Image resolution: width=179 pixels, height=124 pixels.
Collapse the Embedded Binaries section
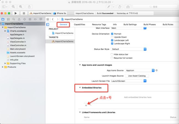tap(80, 88)
